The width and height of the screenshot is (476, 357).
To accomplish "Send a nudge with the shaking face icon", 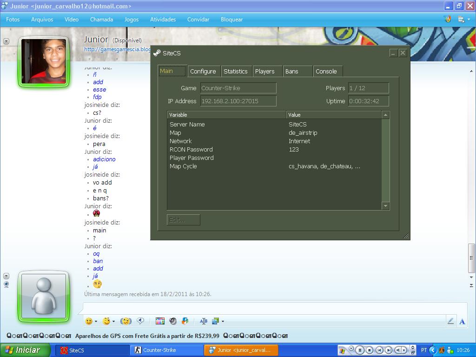I will click(126, 321).
